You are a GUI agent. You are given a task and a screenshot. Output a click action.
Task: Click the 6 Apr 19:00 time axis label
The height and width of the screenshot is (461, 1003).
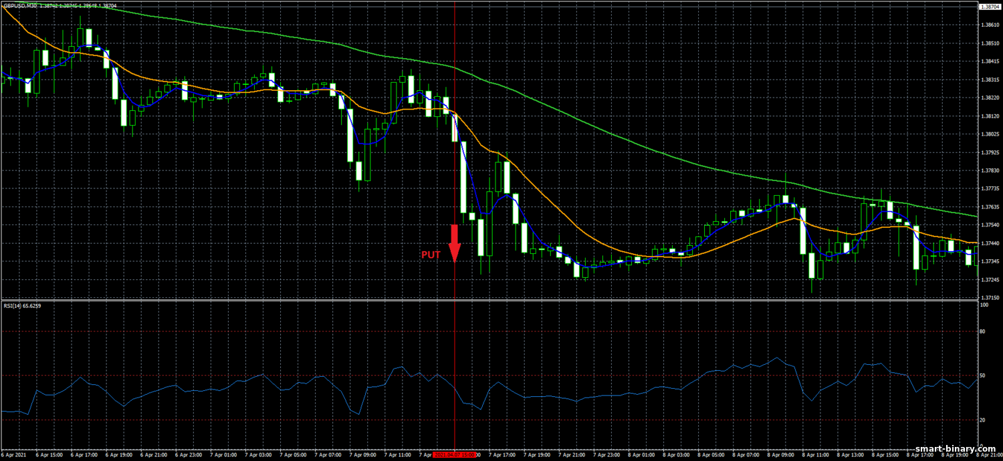click(120, 454)
